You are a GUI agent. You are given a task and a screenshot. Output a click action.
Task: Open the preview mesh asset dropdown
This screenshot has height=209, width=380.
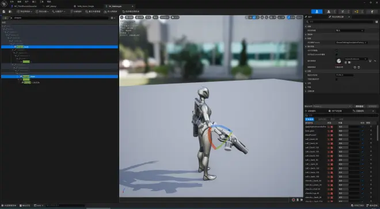coord(356,59)
